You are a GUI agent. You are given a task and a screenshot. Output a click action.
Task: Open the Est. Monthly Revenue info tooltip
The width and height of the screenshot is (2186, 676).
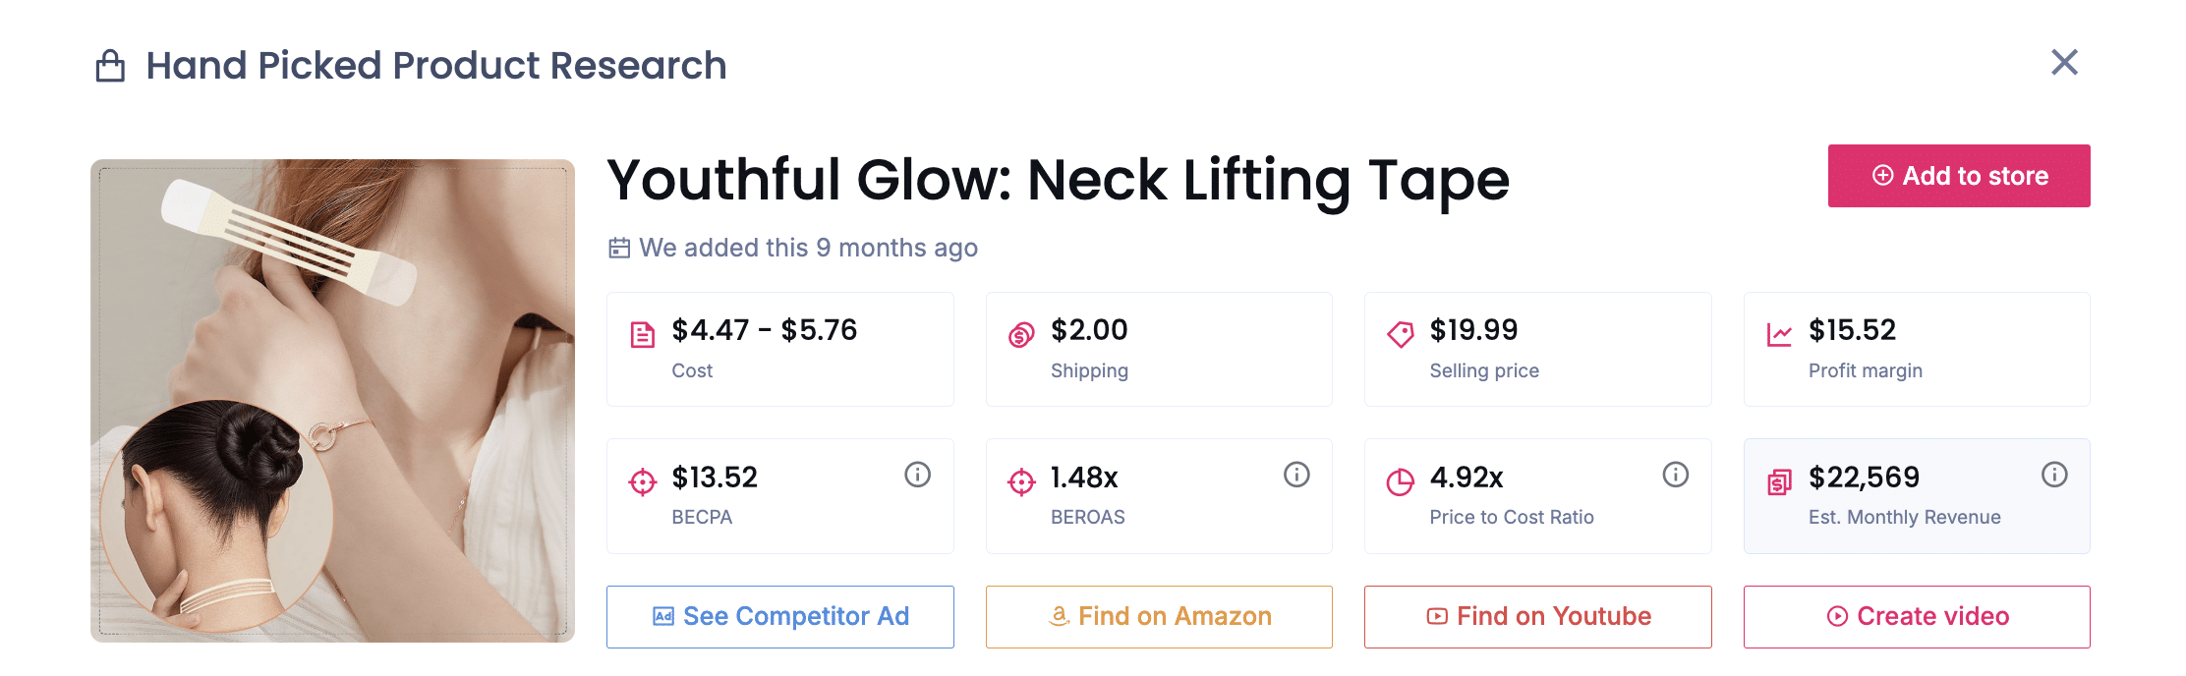pos(2054,475)
